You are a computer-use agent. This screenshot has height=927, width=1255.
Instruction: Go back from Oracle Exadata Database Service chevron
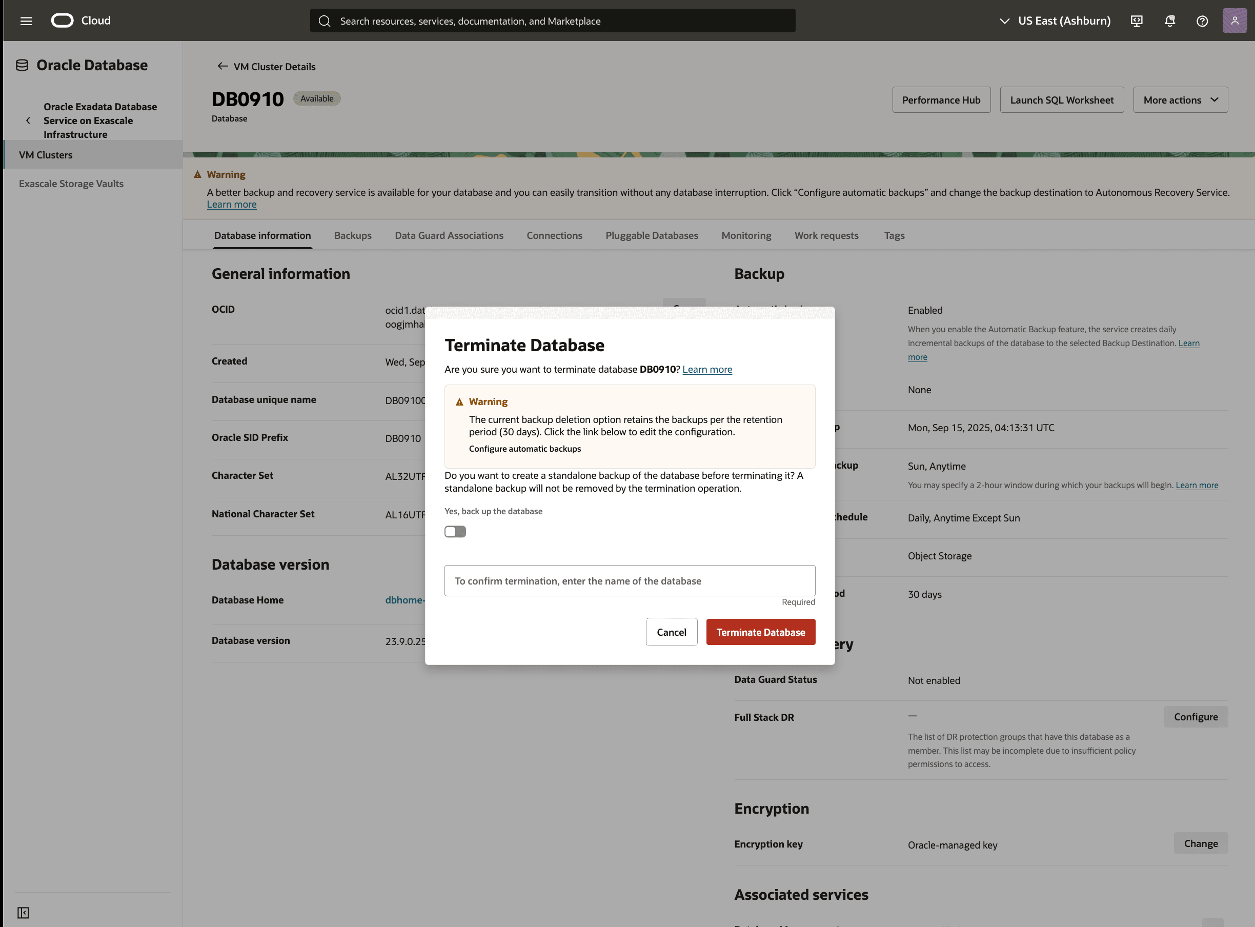click(x=28, y=120)
